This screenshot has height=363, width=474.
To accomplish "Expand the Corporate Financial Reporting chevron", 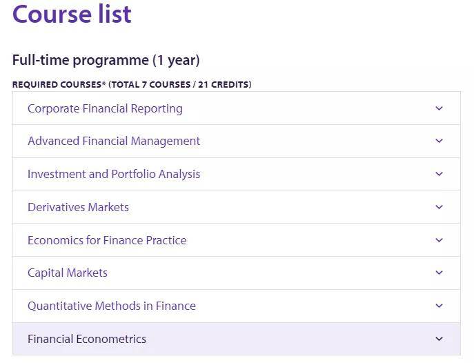I will click(439, 108).
